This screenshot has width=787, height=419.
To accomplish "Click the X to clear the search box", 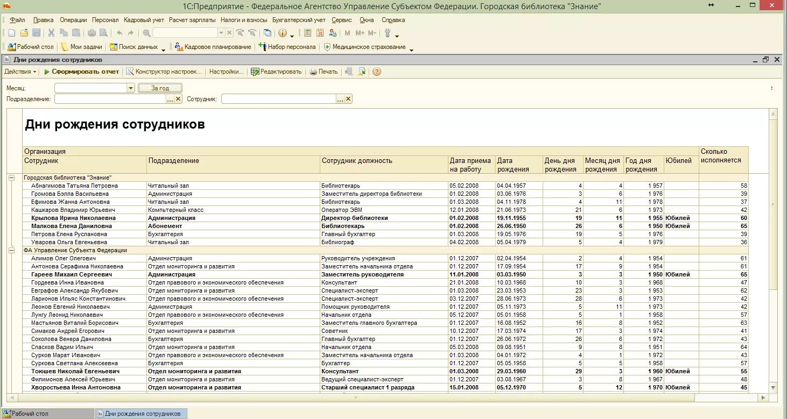I will [x=229, y=33].
